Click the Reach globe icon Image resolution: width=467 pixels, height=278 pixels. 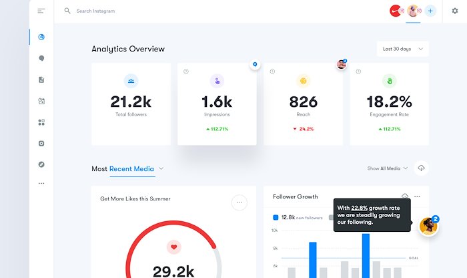point(303,81)
